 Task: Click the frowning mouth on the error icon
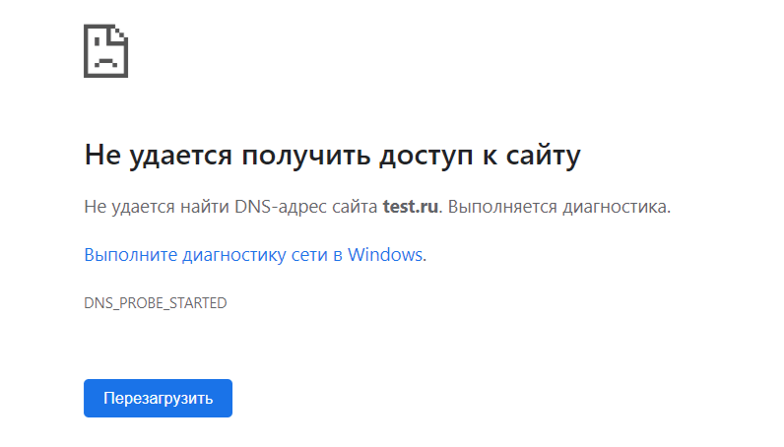click(x=105, y=62)
